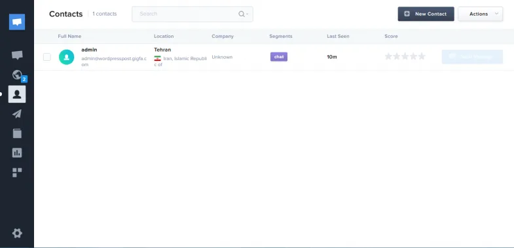
Task: Open the Helpdesk book icon
Action: [x=17, y=133]
